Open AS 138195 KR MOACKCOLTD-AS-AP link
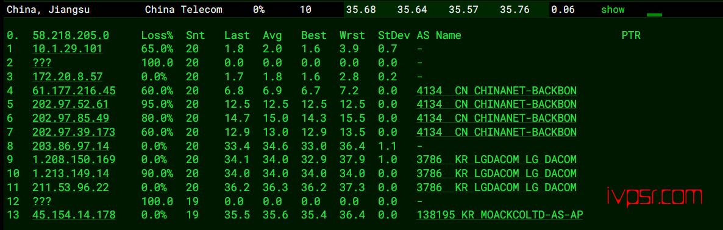Image resolution: width=723 pixels, height=230 pixels. (x=500, y=215)
